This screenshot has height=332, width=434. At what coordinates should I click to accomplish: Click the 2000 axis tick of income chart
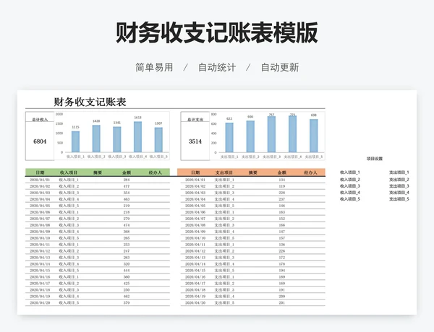click(59, 114)
